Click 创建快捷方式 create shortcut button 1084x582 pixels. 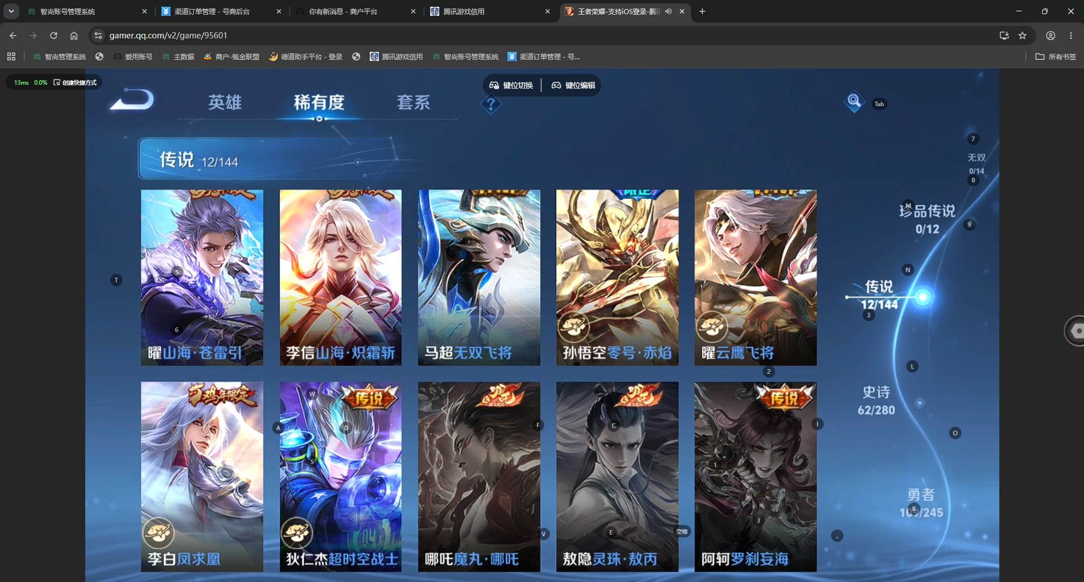[75, 82]
